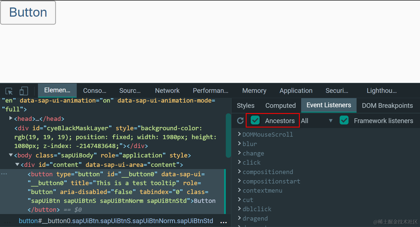
Task: Expand the click event listener
Action: [239, 162]
